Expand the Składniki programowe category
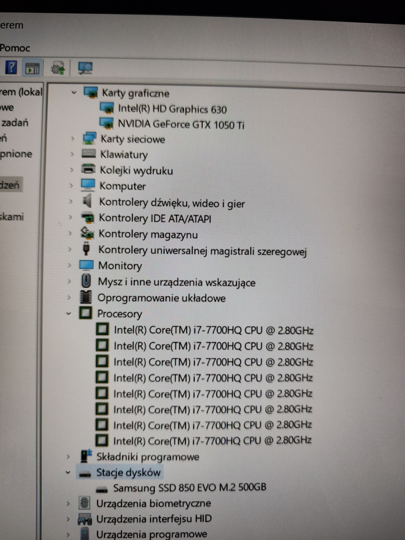405x540 pixels. click(x=68, y=457)
